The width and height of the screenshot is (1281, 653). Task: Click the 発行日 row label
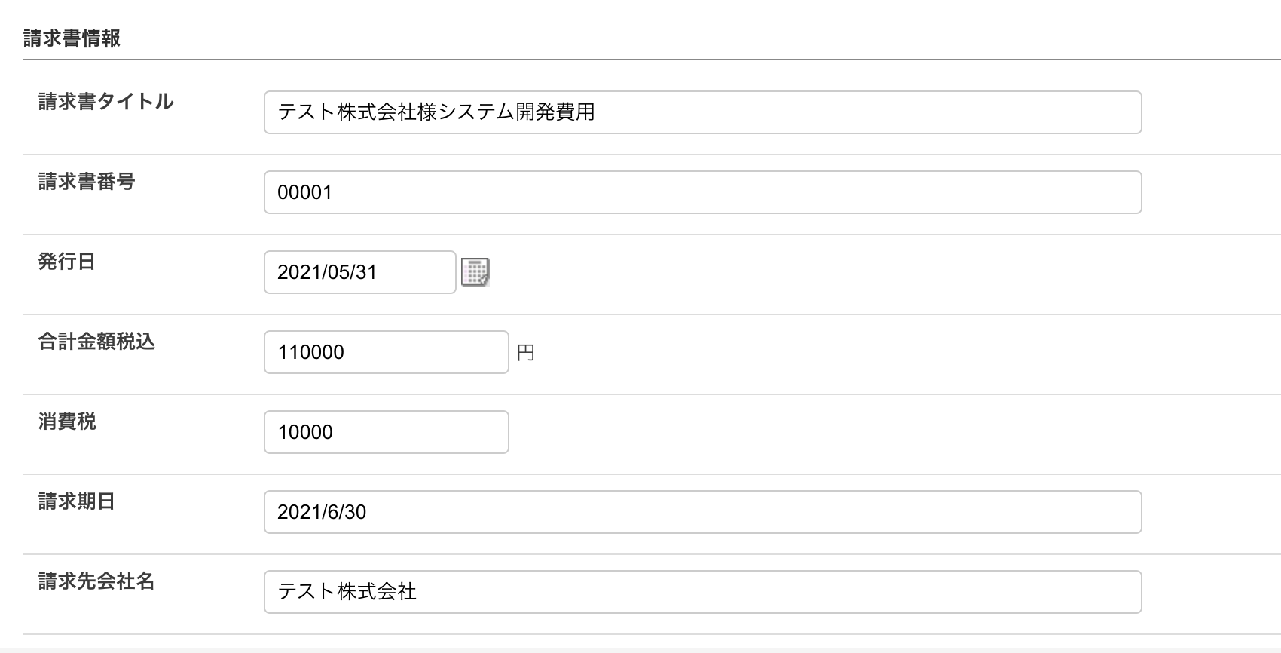tap(66, 262)
